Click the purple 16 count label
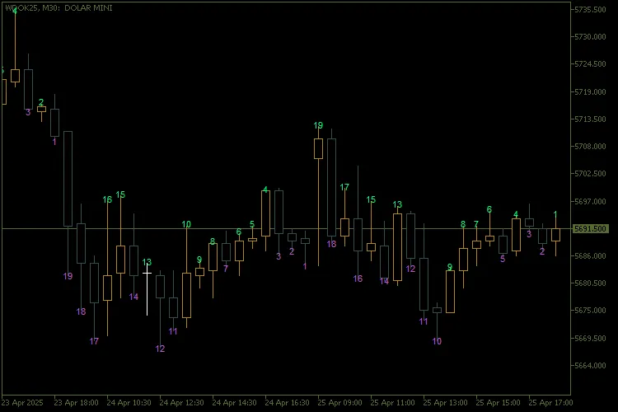Viewport: 618px width, 412px height. pyautogui.click(x=358, y=279)
